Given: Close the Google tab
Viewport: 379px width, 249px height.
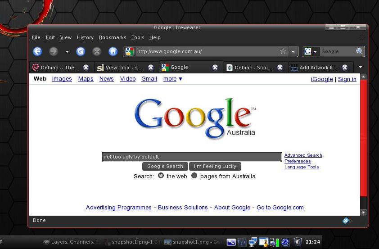Looking at the screenshot, I should (215, 68).
